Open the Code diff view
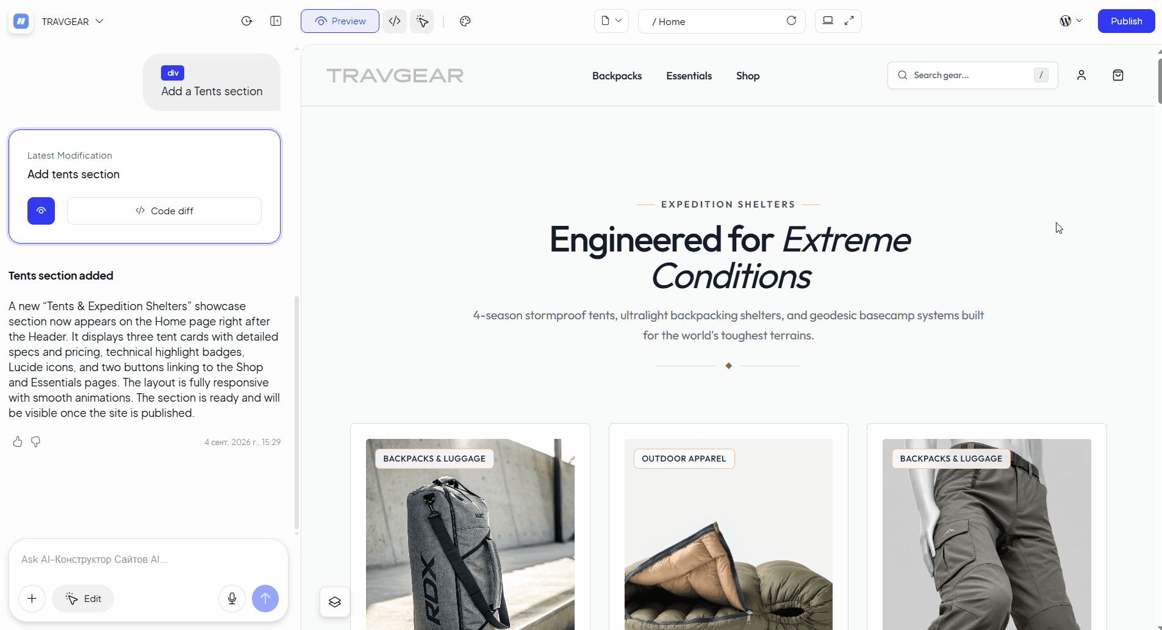Screen dimensions: 1162x630 [x=164, y=211]
